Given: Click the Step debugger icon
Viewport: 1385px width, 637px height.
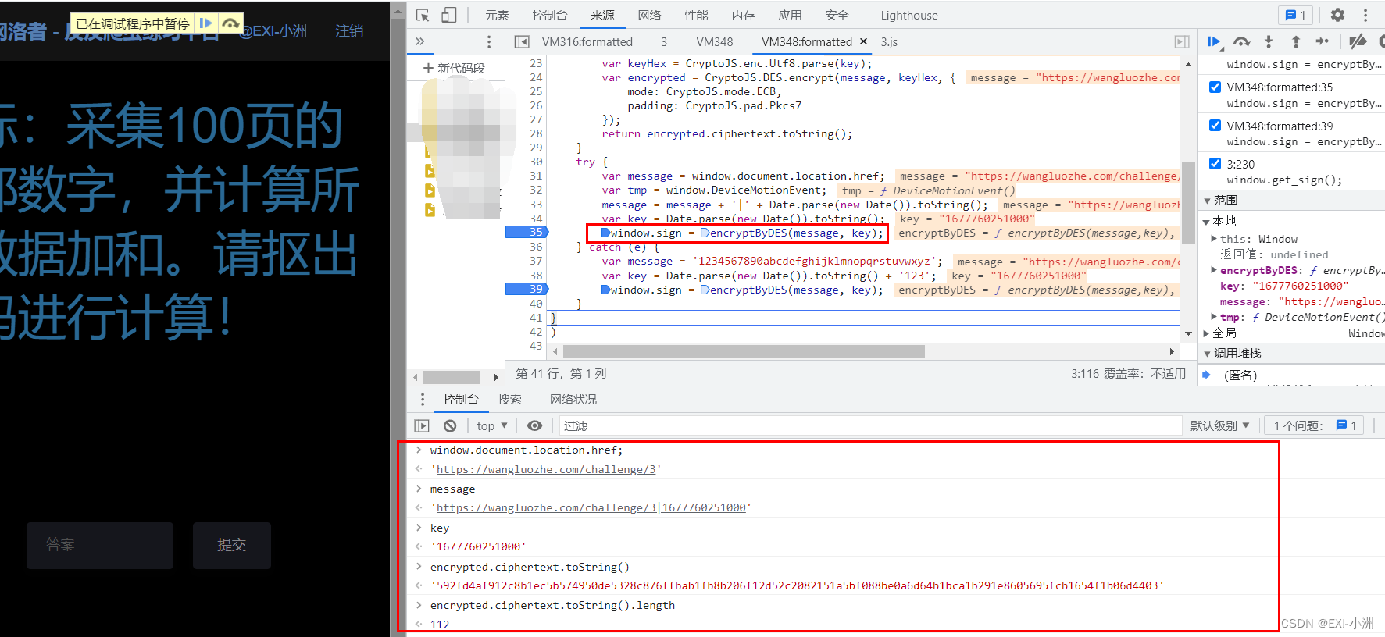Looking at the screenshot, I should tap(1323, 41).
